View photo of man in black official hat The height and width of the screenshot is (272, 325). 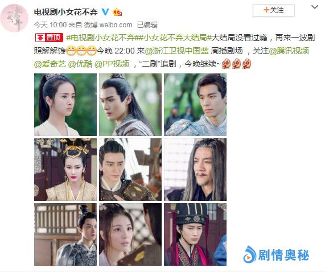(x=195, y=234)
